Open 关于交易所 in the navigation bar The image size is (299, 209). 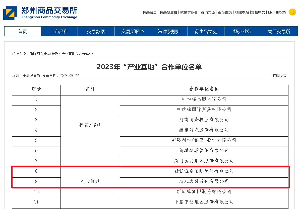point(279,32)
